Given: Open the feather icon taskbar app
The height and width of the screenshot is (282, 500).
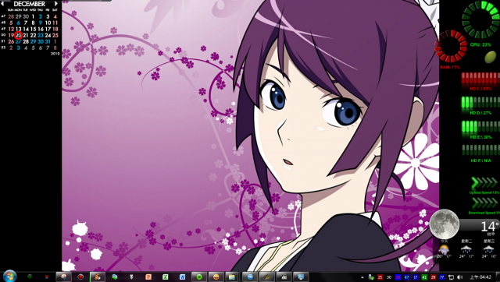Looking at the screenshot, I should [x=267, y=277].
